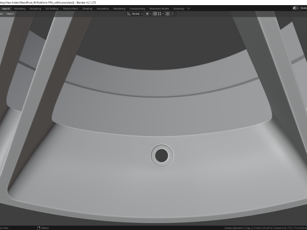Image resolution: width=307 pixels, height=230 pixels.
Task: Open the Global transform orientation dropdown
Action: coord(136,14)
